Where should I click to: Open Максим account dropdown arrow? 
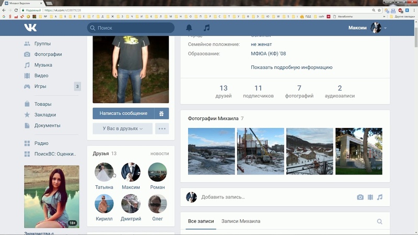click(385, 28)
